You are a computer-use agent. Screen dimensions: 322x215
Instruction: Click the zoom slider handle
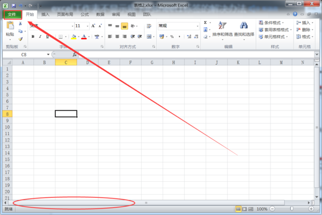pyautogui.click(x=291, y=209)
